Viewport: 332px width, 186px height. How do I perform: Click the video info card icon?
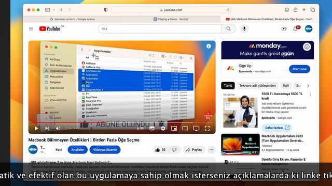click(209, 46)
